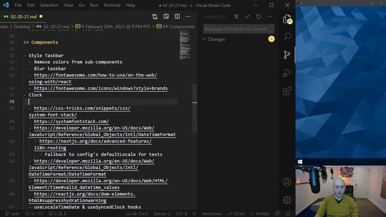
Task: Open the Markdown language mode selector
Action: [212, 214]
